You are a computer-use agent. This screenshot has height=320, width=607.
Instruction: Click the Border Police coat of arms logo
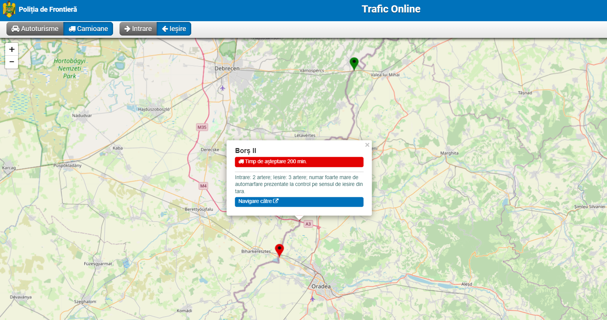pyautogui.click(x=9, y=9)
